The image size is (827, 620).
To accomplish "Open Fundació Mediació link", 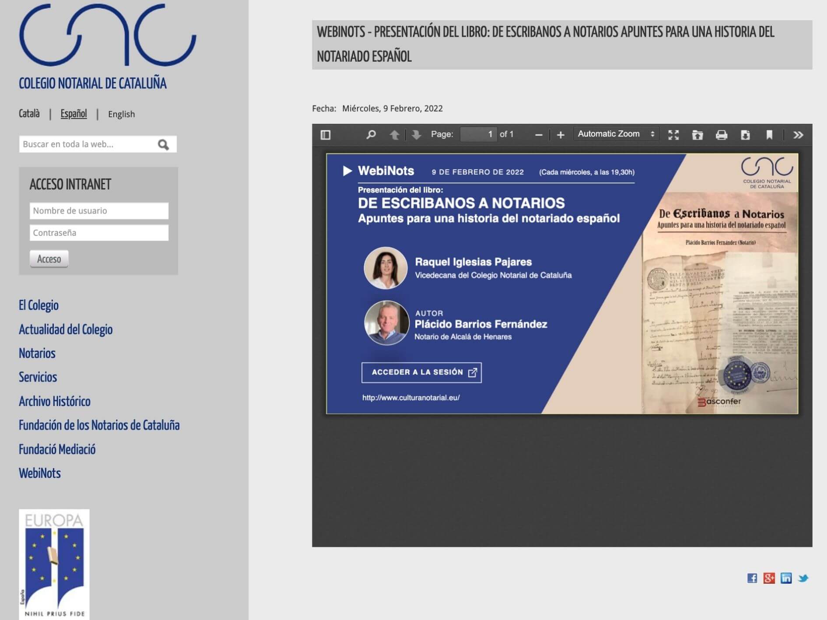I will click(x=57, y=449).
